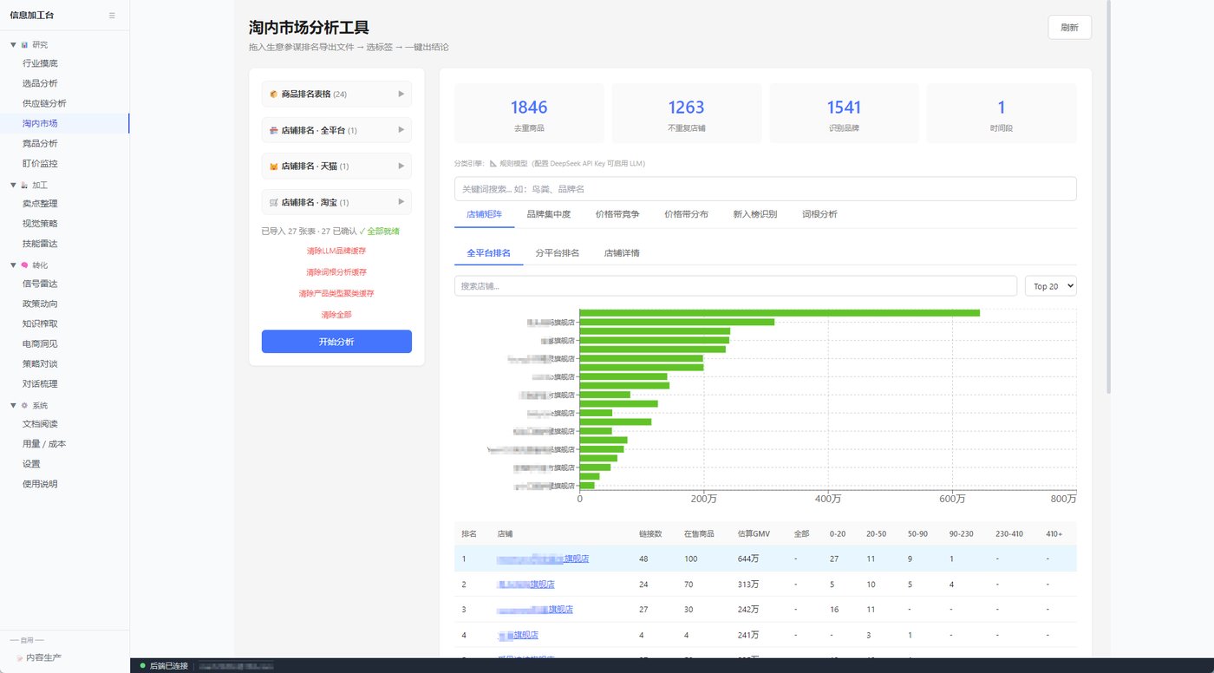This screenshot has width=1214, height=673.
Task: Click the 清除LLM品牌缓存 link
Action: (336, 251)
